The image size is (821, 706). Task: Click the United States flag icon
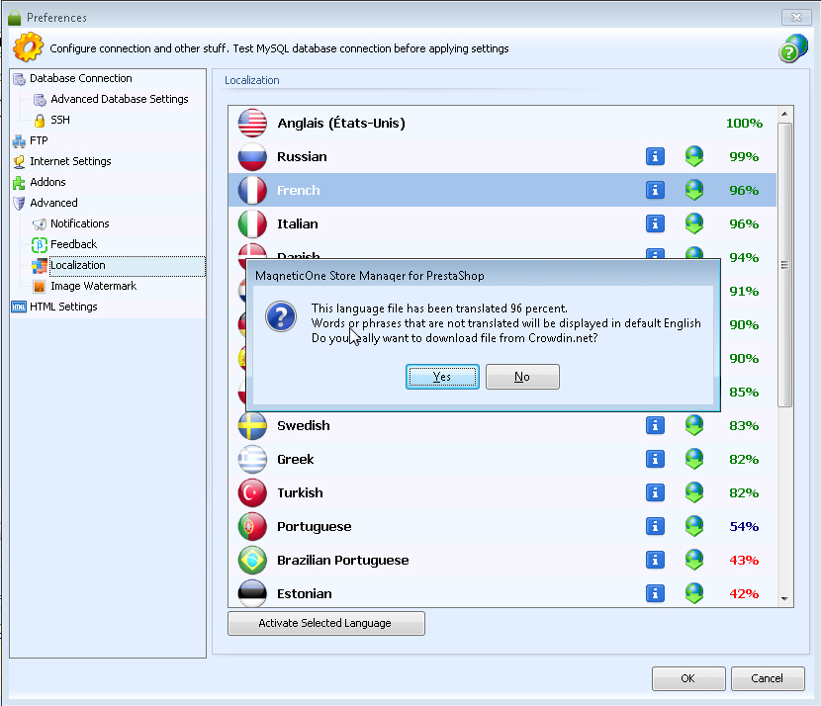[x=252, y=123]
